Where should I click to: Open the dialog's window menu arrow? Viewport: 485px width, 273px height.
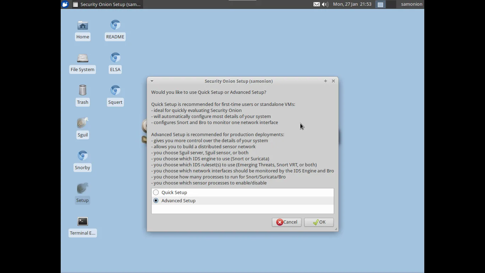tap(152, 81)
